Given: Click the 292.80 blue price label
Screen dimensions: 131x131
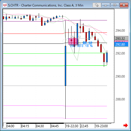Looking at the screenshot, I should tap(121, 44).
